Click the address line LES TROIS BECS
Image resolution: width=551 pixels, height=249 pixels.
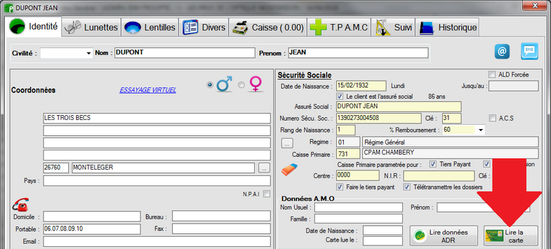[157, 119]
